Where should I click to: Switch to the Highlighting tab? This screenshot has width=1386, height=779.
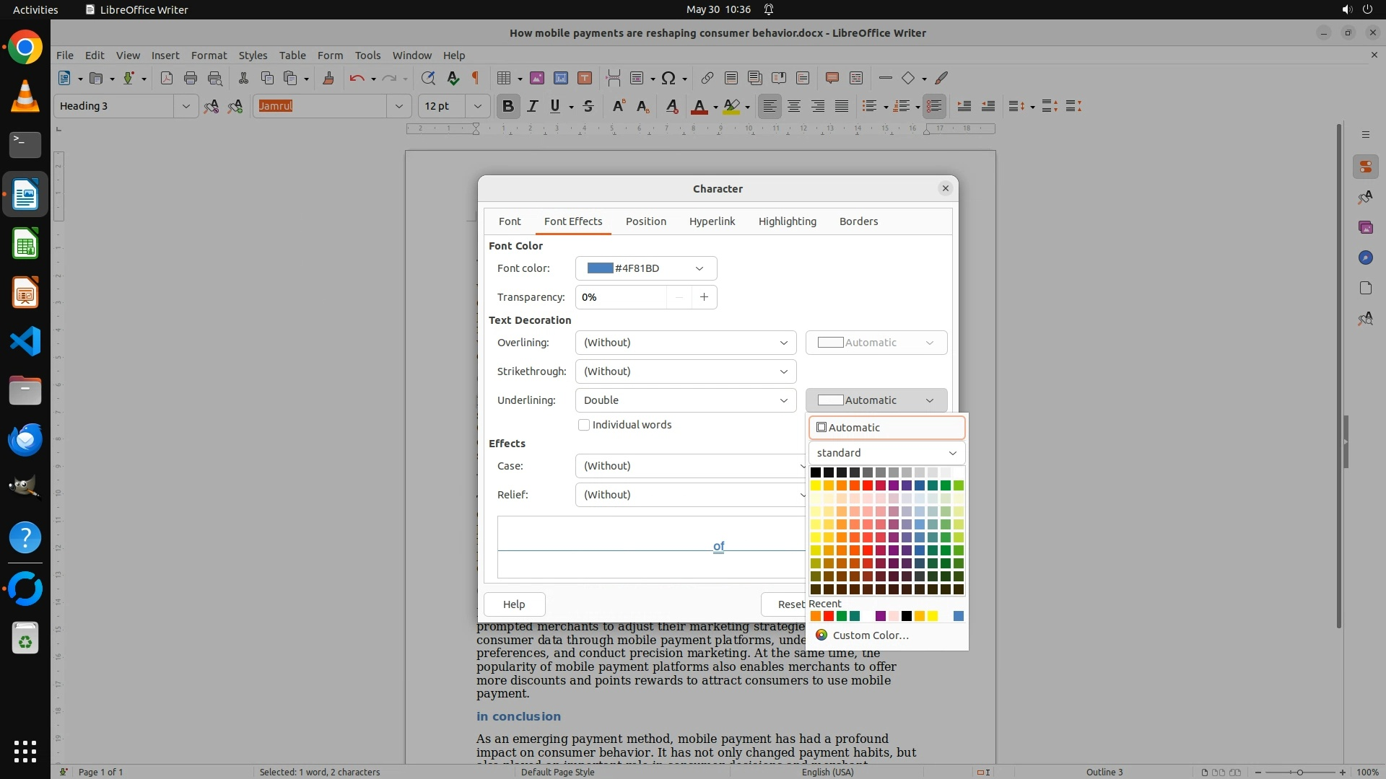787,221
